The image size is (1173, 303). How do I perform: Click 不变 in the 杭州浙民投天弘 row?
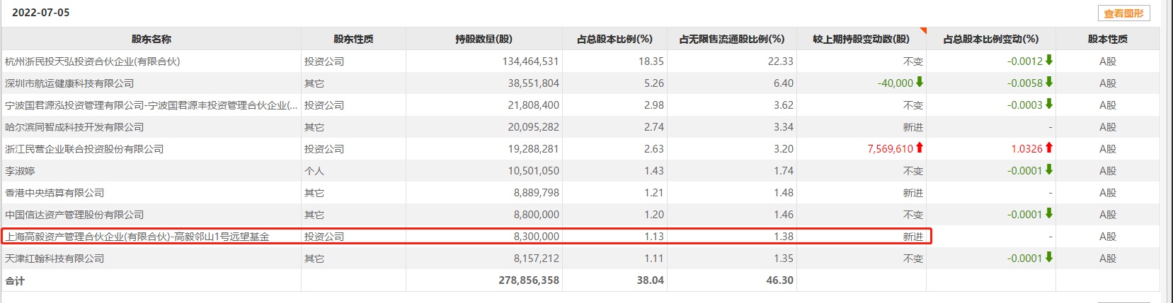pyautogui.click(x=913, y=61)
